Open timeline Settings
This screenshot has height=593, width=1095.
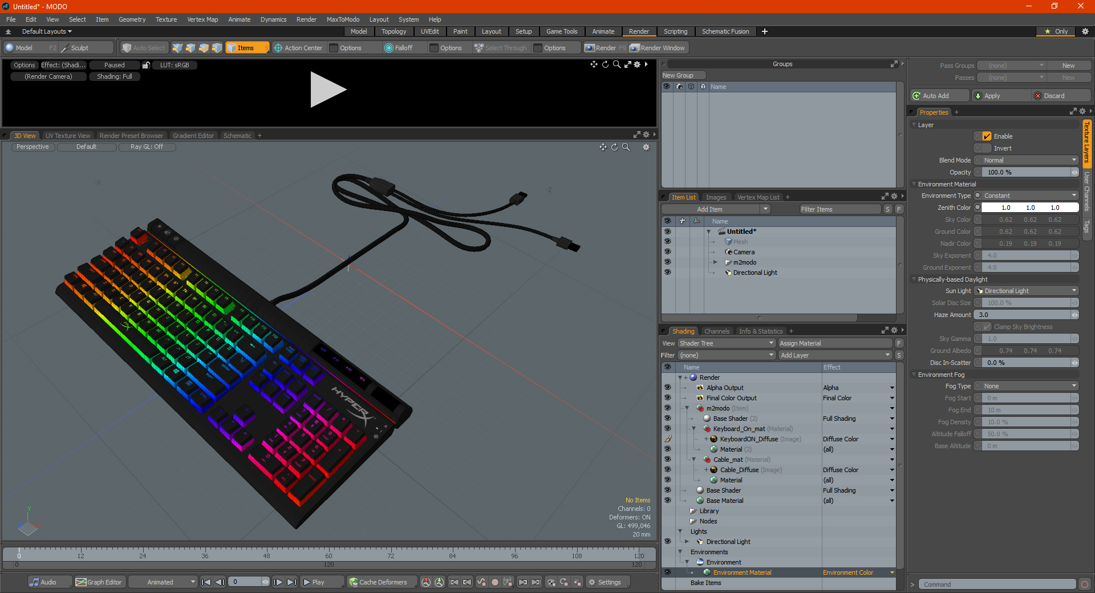pyautogui.click(x=607, y=582)
